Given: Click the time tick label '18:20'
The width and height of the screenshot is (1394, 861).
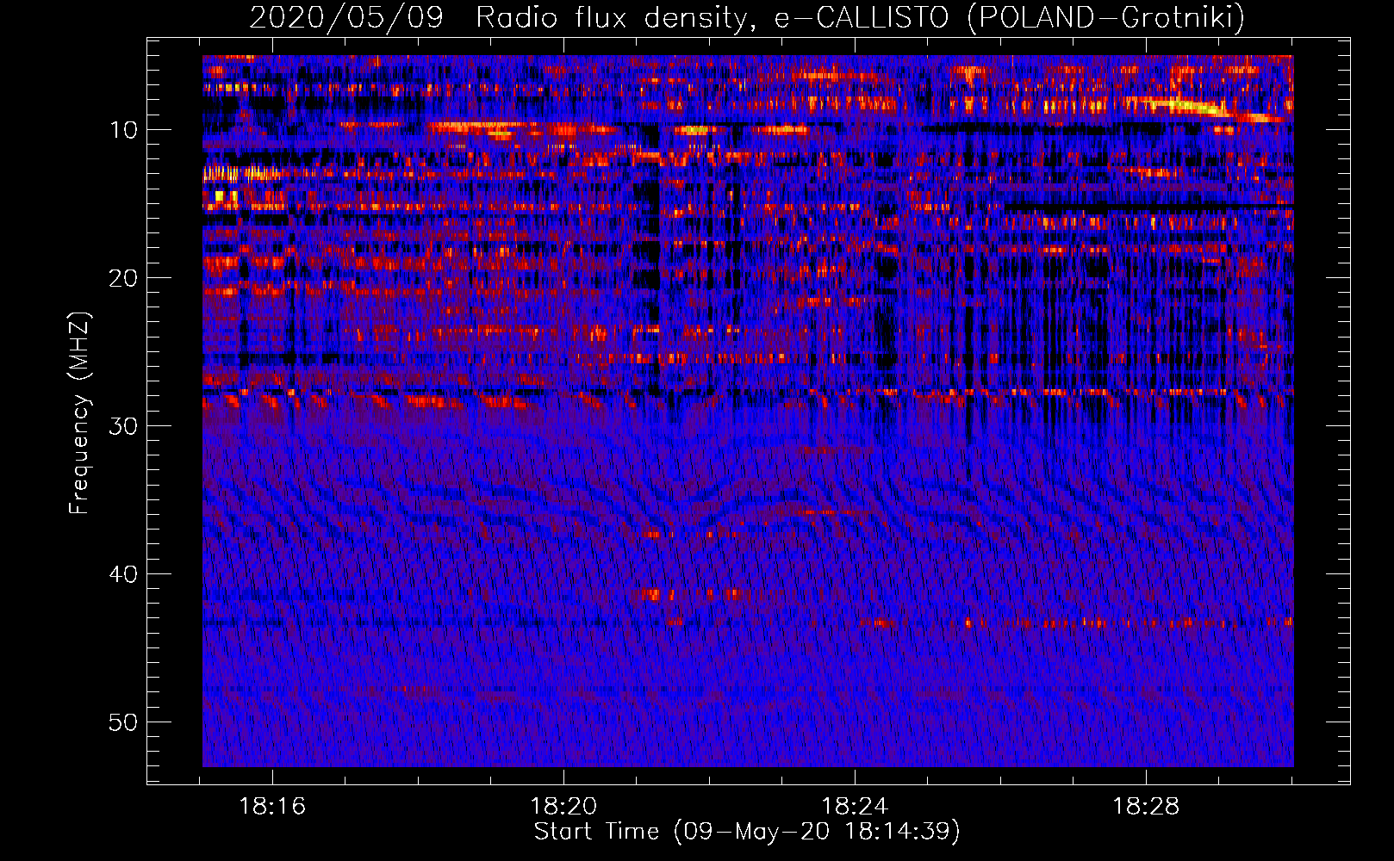Looking at the screenshot, I should pyautogui.click(x=563, y=807).
